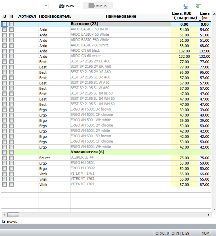Click the font settings icon
Viewport: 216px width, 236px height.
[185, 6]
